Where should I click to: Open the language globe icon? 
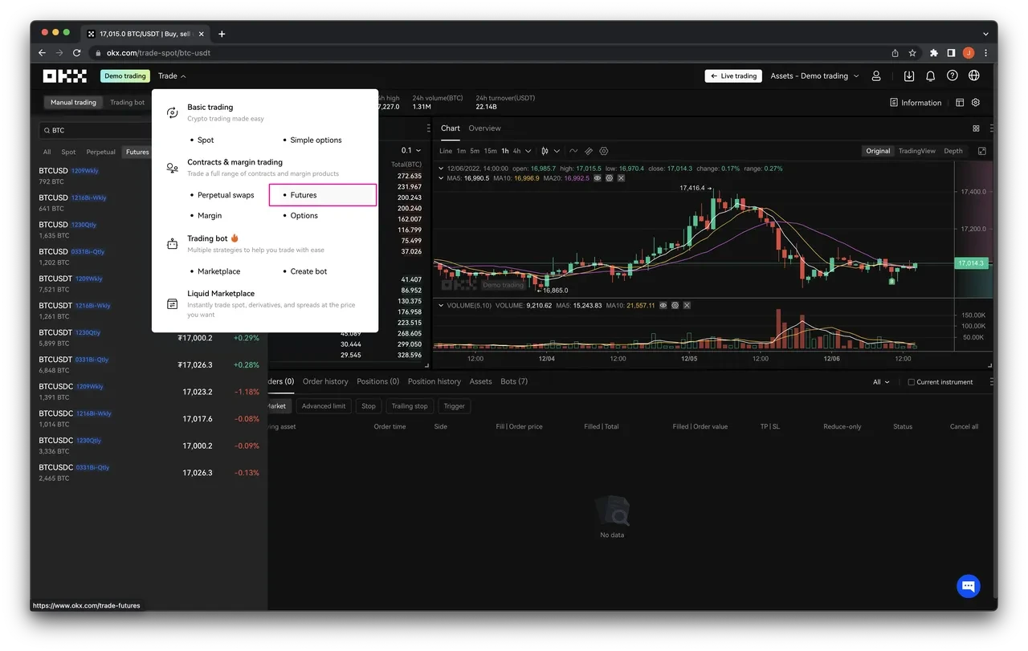(974, 76)
